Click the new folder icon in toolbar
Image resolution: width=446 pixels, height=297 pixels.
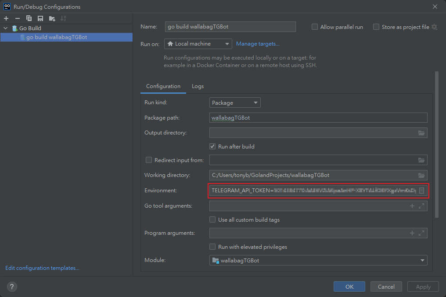(x=52, y=18)
